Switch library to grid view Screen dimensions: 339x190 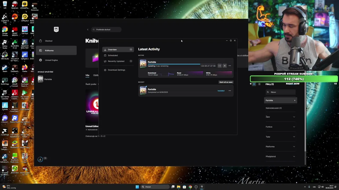pos(254,84)
